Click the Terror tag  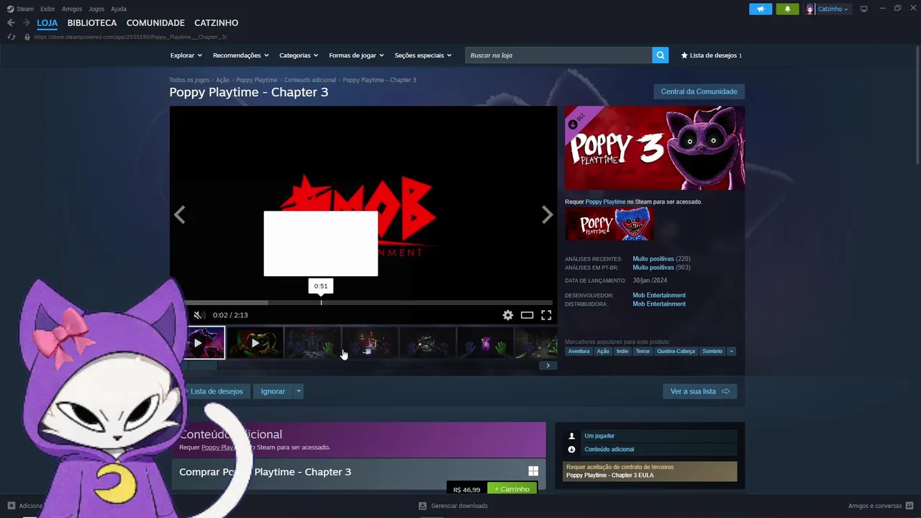643,351
